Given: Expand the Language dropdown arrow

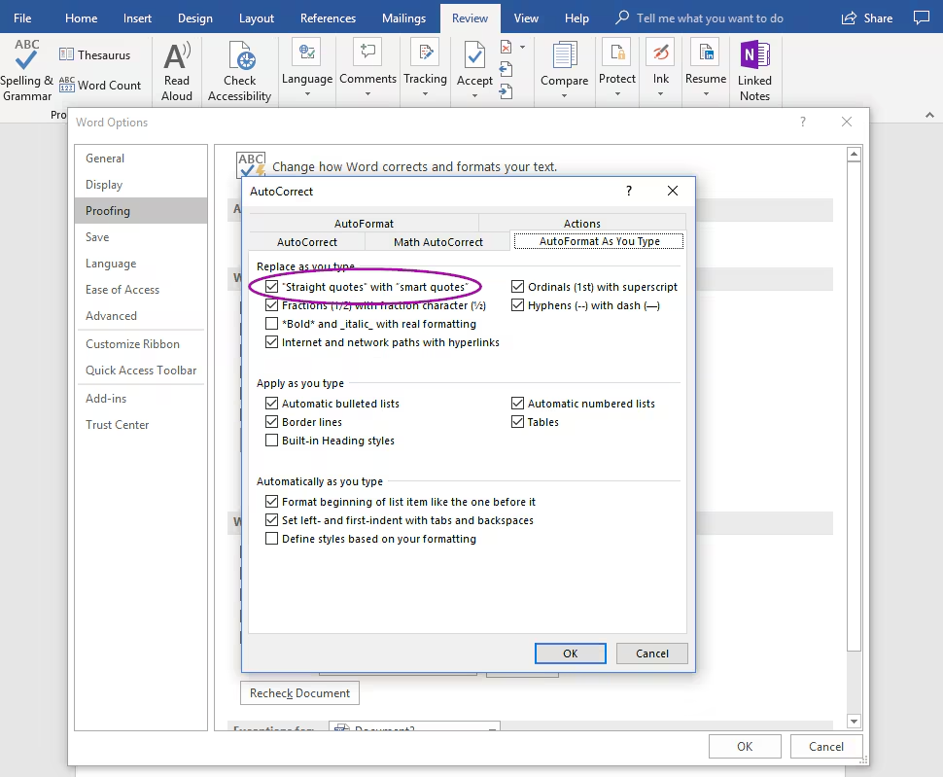Looking at the screenshot, I should pyautogui.click(x=306, y=93).
